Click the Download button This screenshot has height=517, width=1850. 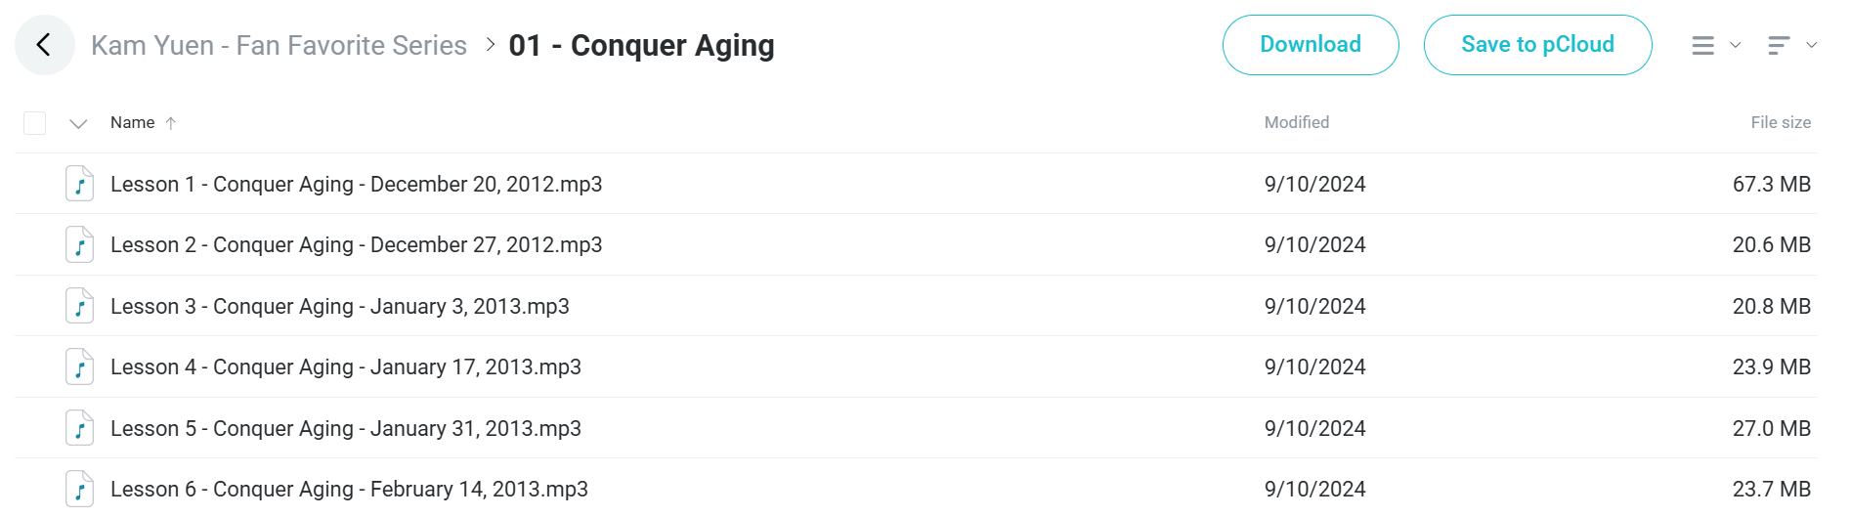pos(1311,45)
